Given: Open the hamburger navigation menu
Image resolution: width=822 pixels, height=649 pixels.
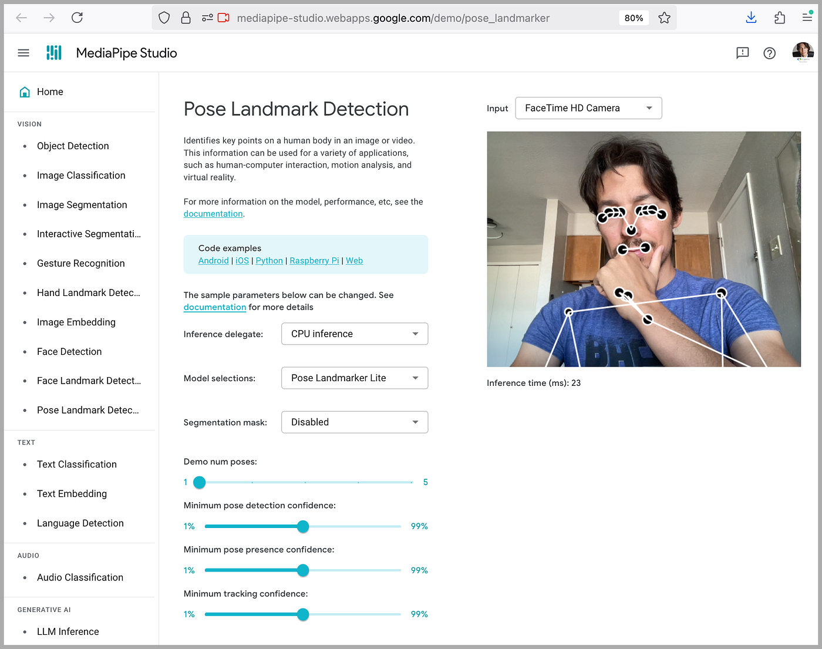Looking at the screenshot, I should pyautogui.click(x=23, y=52).
